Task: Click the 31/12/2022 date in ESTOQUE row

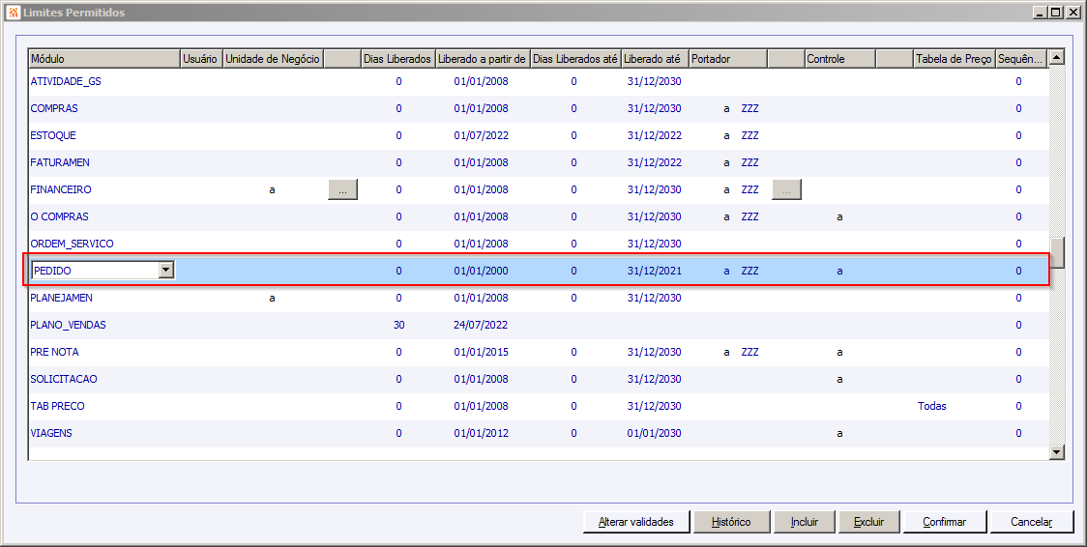Action: pyautogui.click(x=655, y=135)
